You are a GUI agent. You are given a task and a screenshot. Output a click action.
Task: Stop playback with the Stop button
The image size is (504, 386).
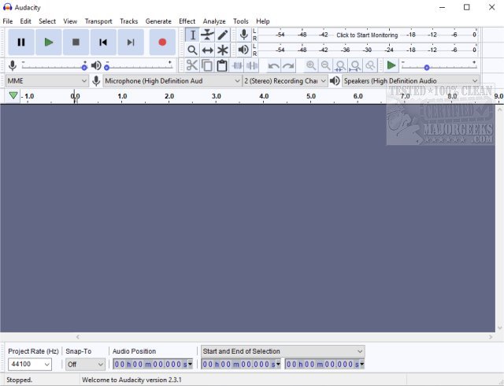[x=76, y=42]
